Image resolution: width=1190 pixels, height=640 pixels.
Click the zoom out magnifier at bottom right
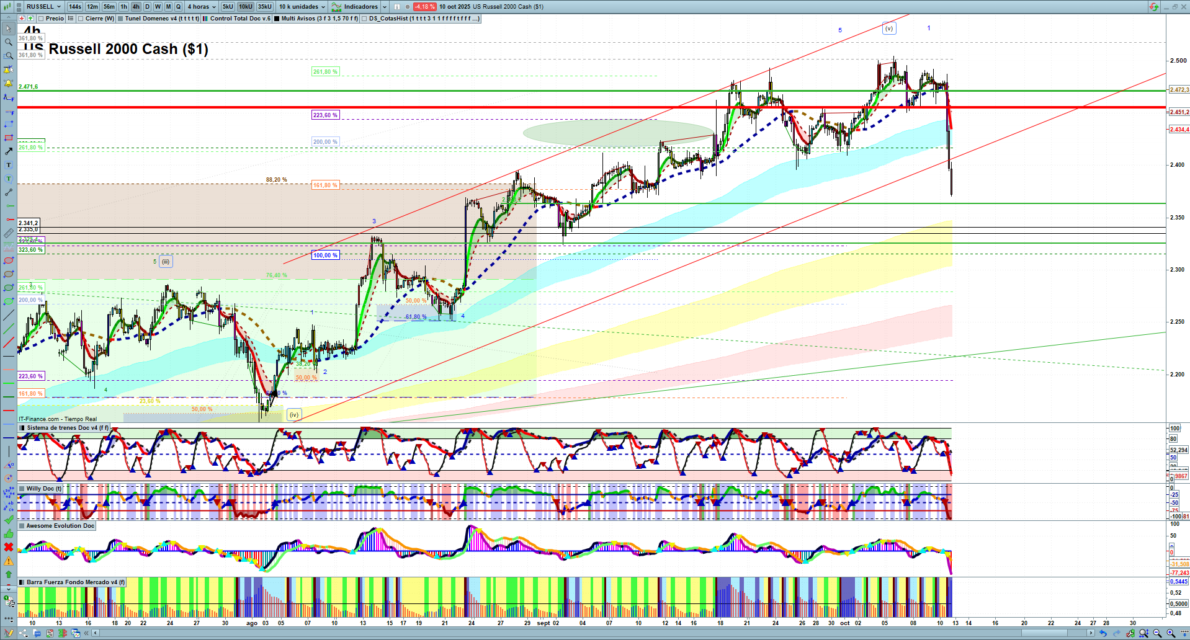[x=1157, y=633]
